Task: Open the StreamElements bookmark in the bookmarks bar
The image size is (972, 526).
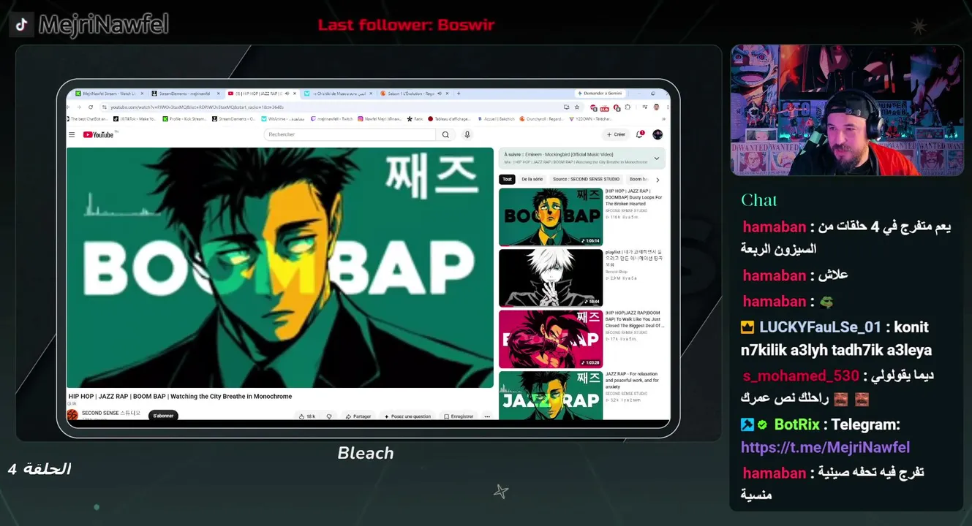Action: [234, 118]
